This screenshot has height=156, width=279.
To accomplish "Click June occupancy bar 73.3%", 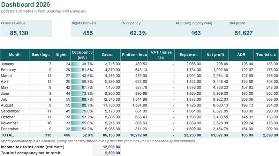I will (x=82, y=93).
